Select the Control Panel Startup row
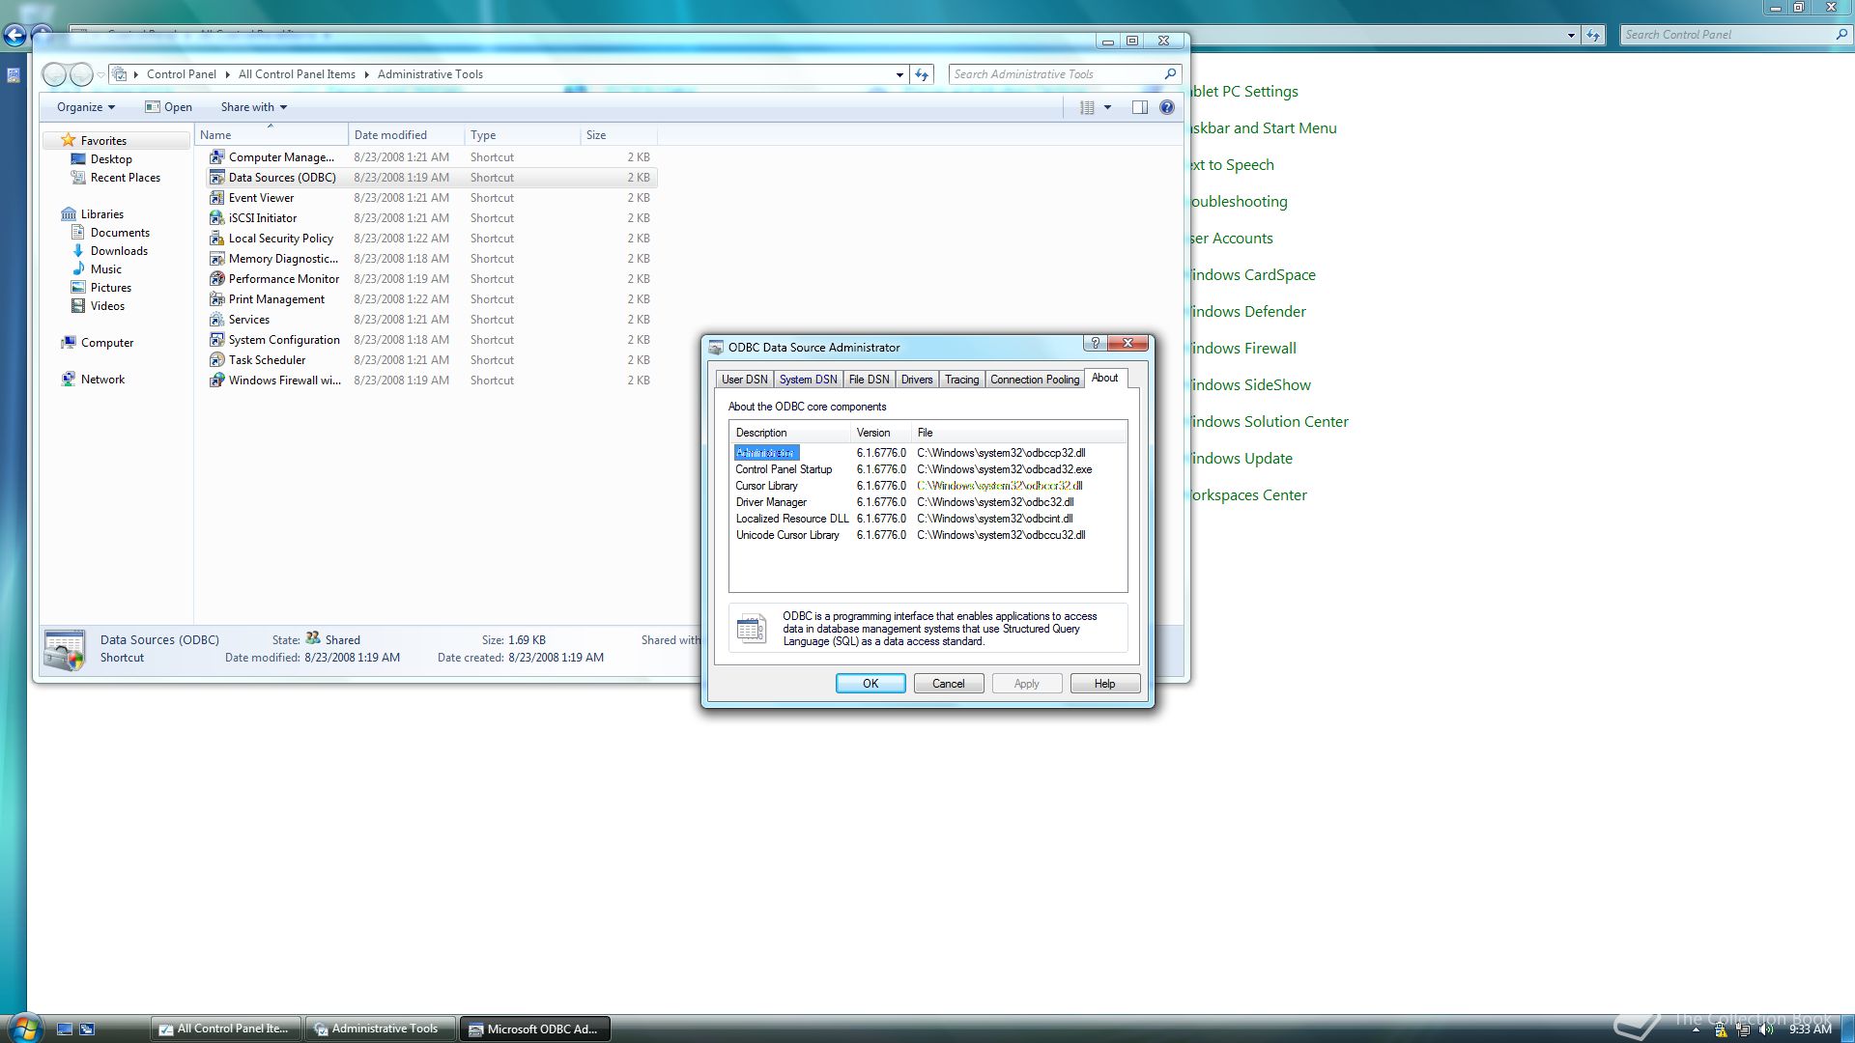Screen dimensions: 1855x1043 [x=927, y=469]
